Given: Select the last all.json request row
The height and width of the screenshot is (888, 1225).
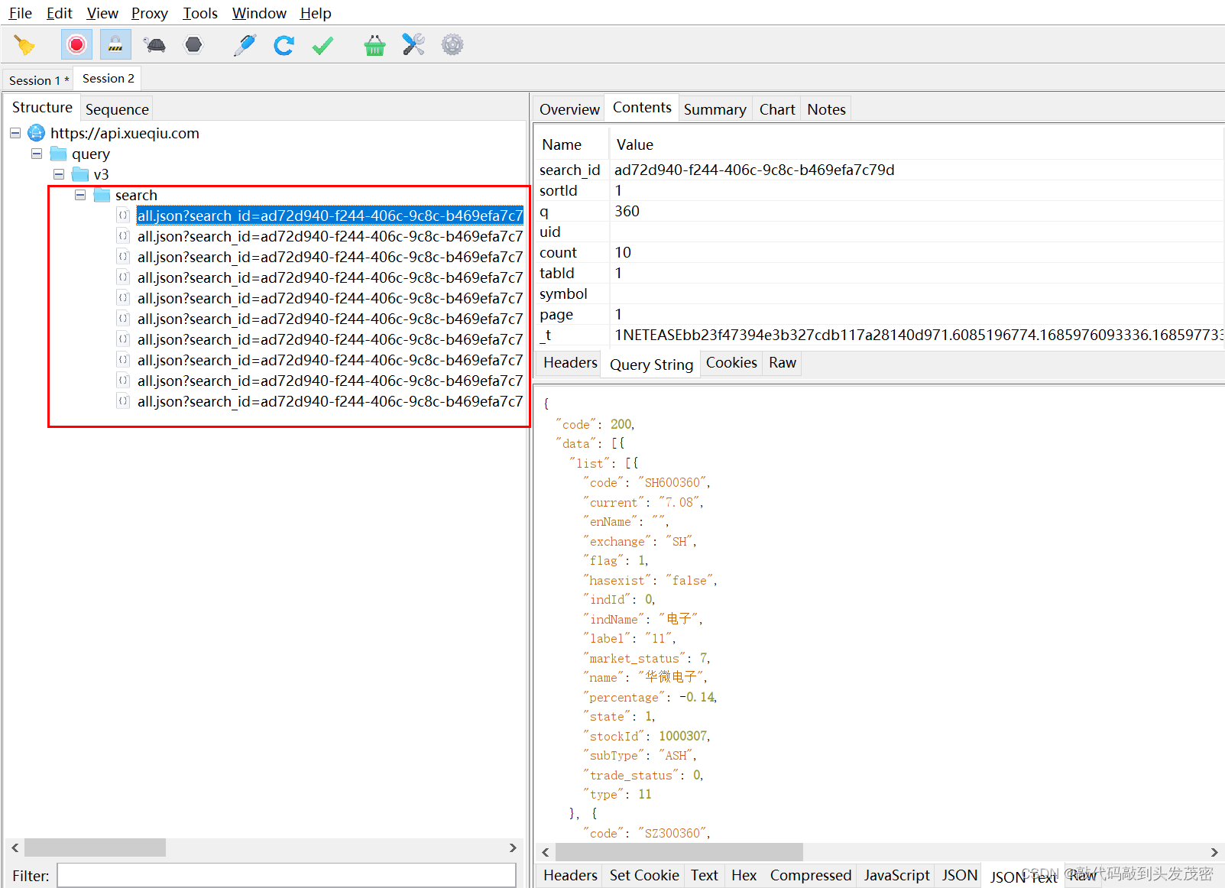Looking at the screenshot, I should click(330, 401).
